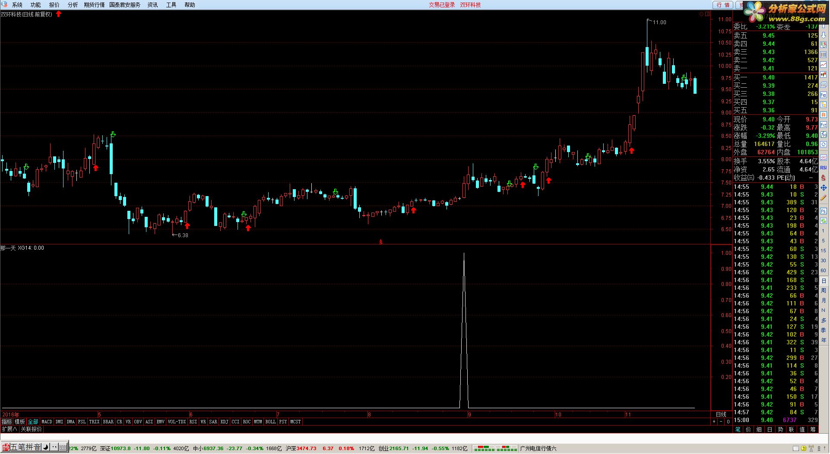Click the colored grid table icon
The height and width of the screenshot is (454, 830).
(824, 55)
